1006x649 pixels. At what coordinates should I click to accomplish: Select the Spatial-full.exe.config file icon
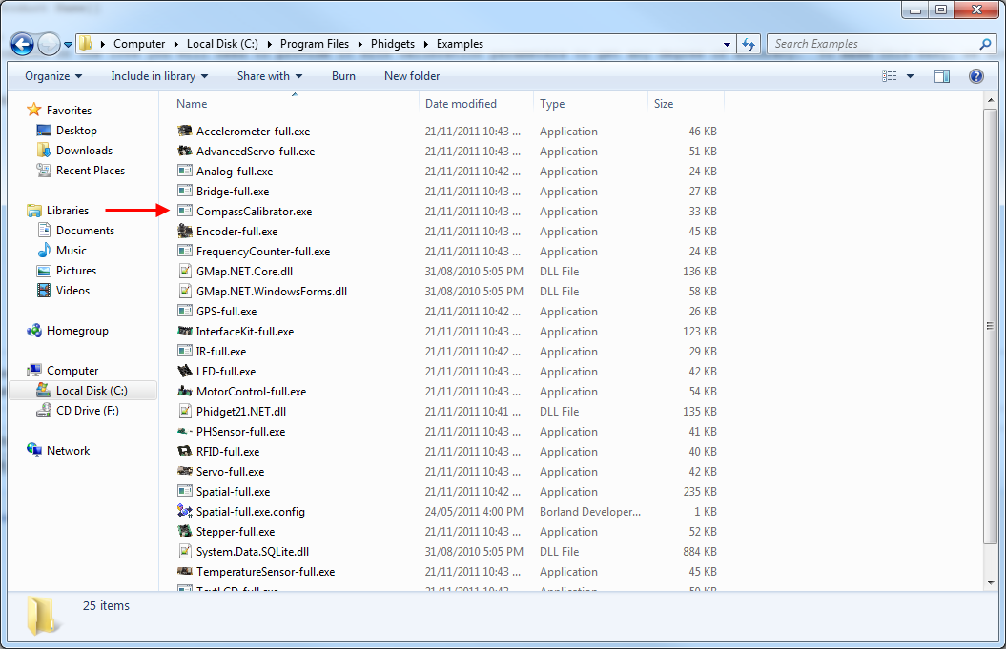(185, 512)
